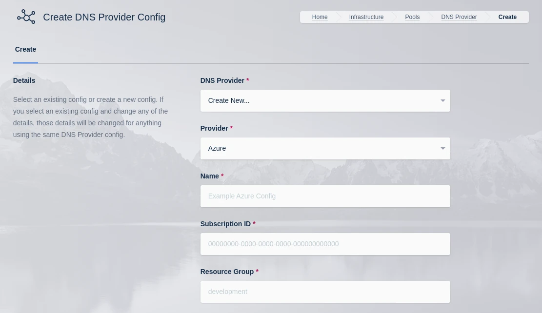The image size is (542, 313).
Task: Click the Subscription ID field label
Action: 225,224
